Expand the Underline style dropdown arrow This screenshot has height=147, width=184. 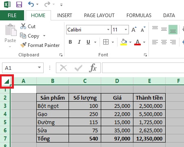click(x=95, y=42)
